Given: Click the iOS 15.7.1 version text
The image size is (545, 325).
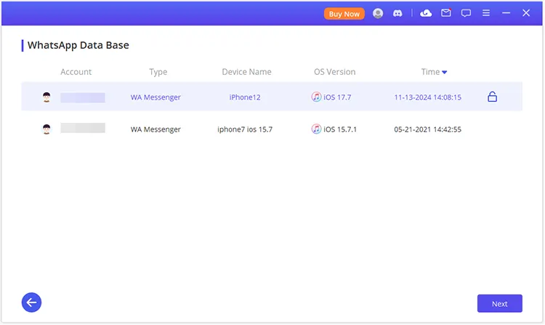Looking at the screenshot, I should [340, 129].
